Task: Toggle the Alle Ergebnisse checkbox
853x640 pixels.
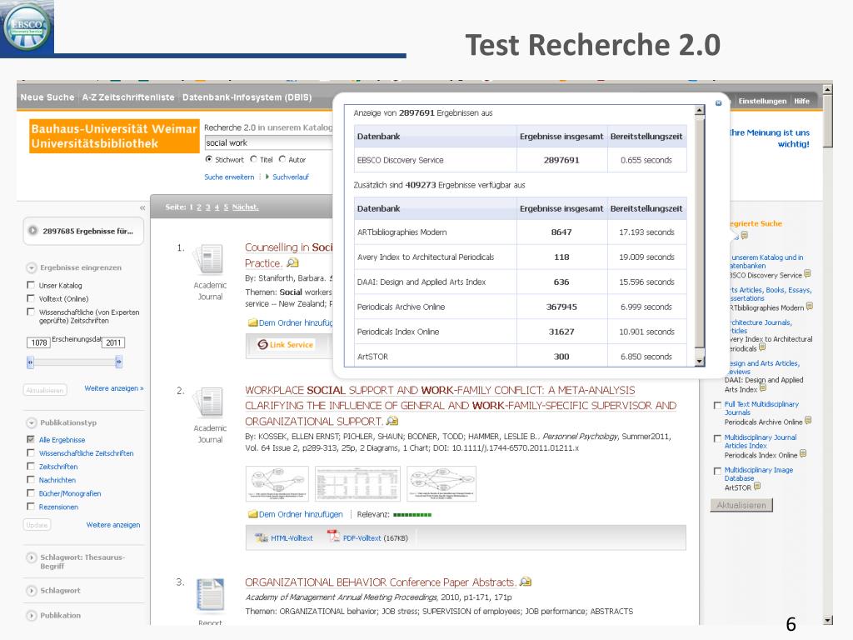Action: pos(31,439)
